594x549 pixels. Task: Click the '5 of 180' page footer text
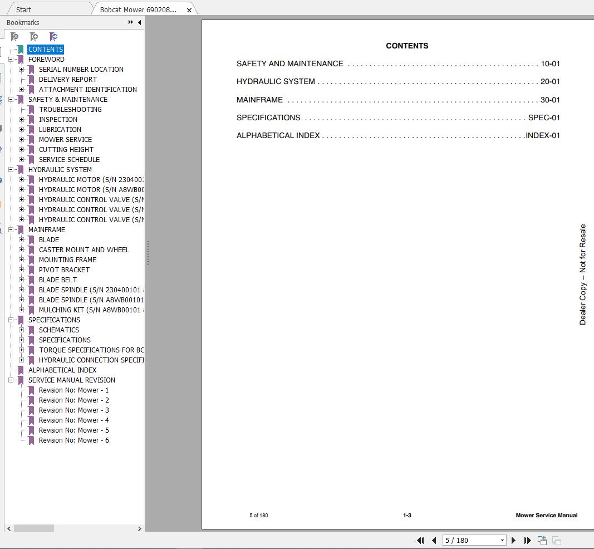pyautogui.click(x=258, y=515)
